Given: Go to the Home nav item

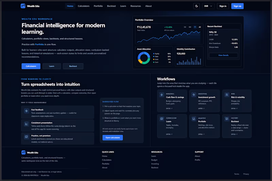Looking at the screenshot, I should point(70,6).
